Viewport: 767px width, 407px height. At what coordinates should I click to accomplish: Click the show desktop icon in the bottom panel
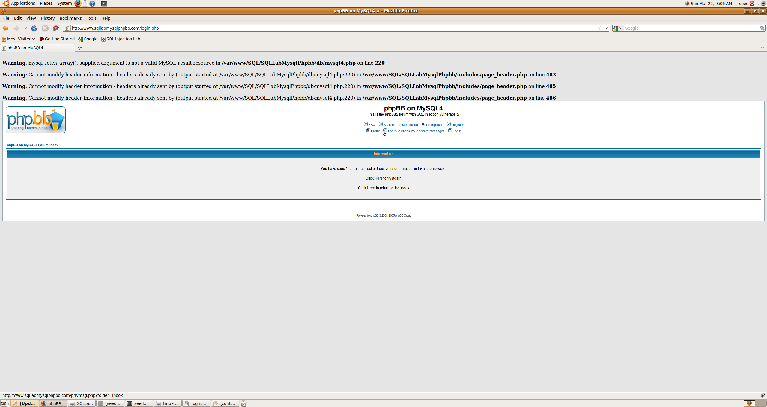click(4, 403)
